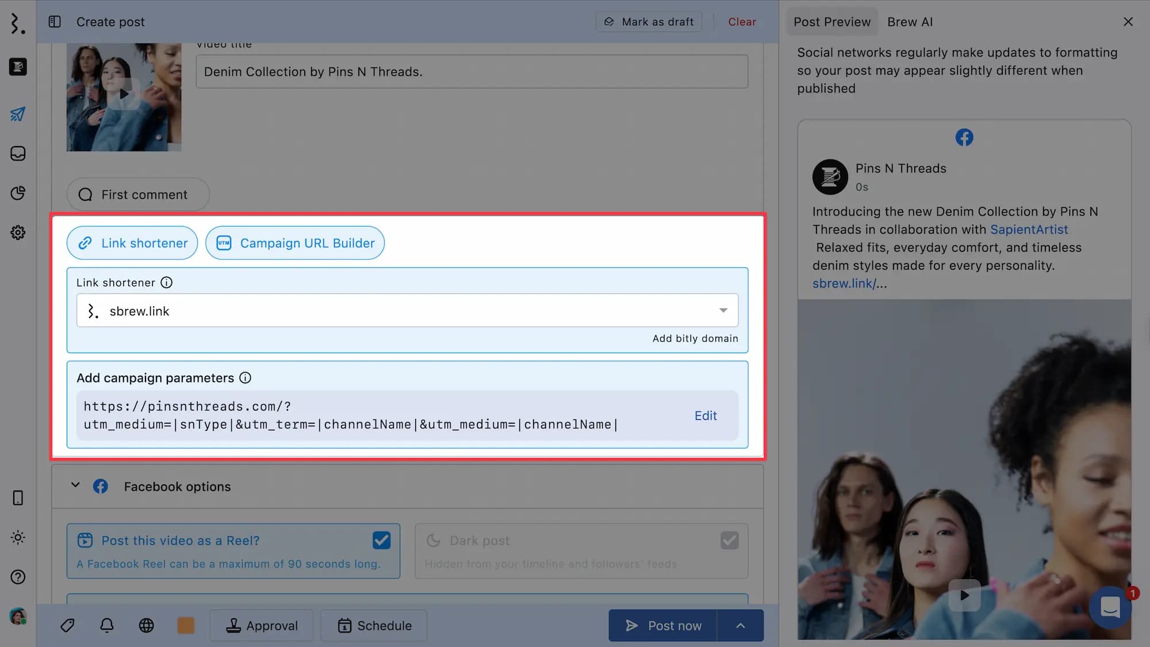Open the globe visibility icon
Image resolution: width=1150 pixels, height=647 pixels.
(x=147, y=625)
